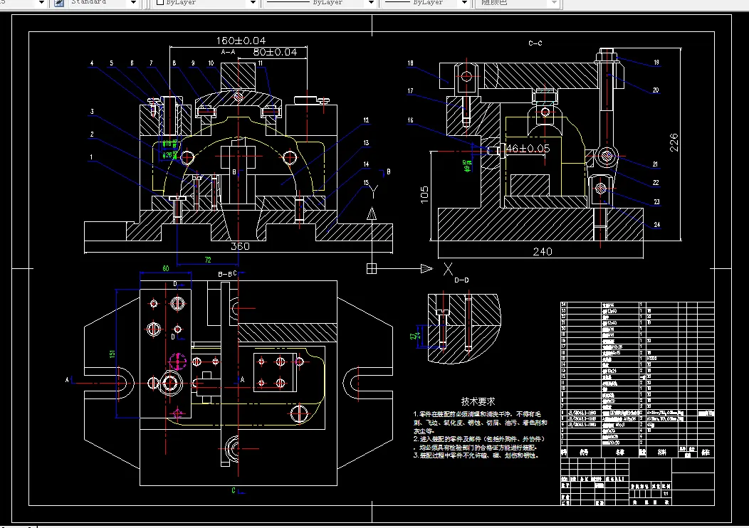Select the blue 60 dimension text
The height and width of the screenshot is (528, 749).
pos(166,268)
